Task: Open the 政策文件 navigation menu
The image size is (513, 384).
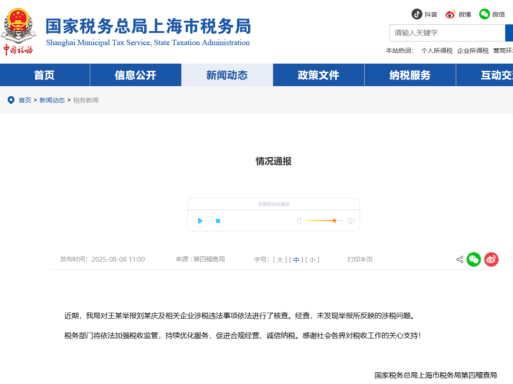Action: 318,75
